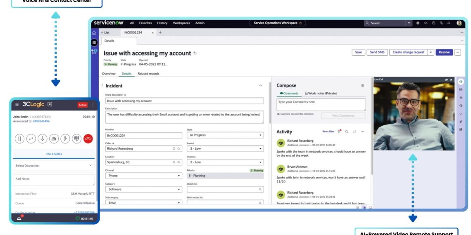Click the green session timer icon

pos(78,219)
